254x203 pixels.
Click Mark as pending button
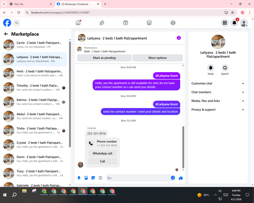click(104, 58)
